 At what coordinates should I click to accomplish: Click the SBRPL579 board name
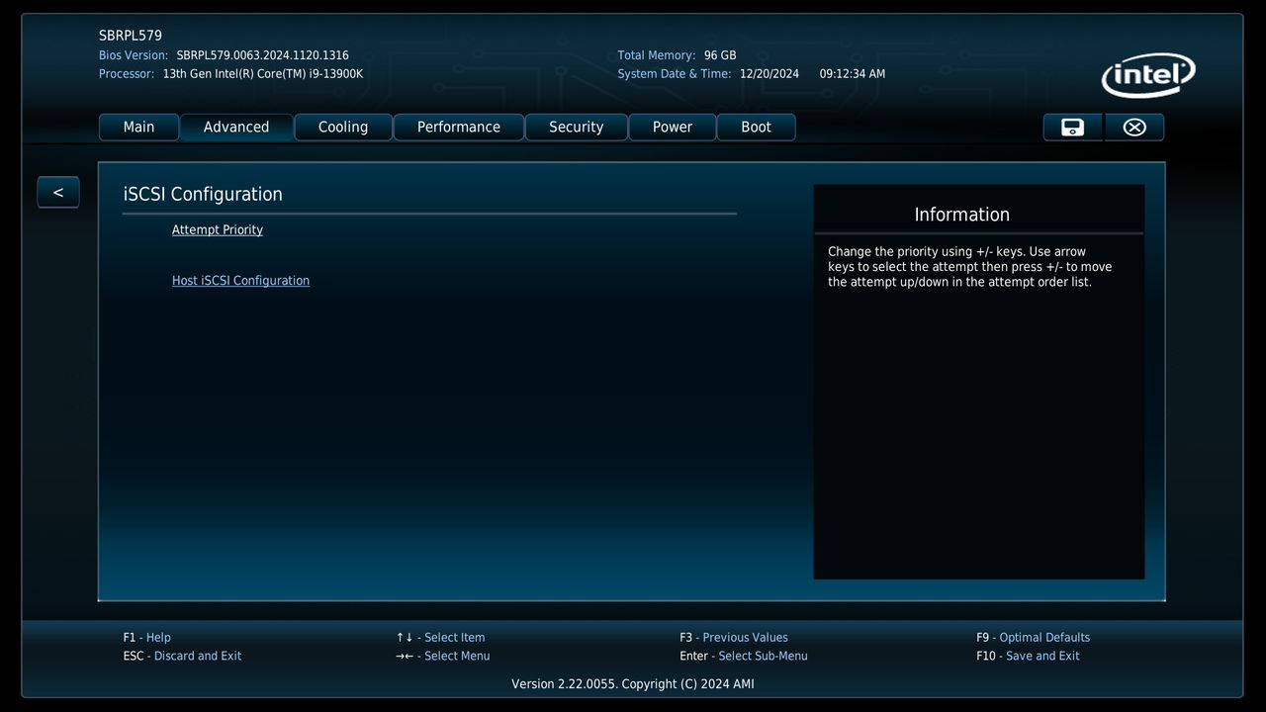[131, 36]
